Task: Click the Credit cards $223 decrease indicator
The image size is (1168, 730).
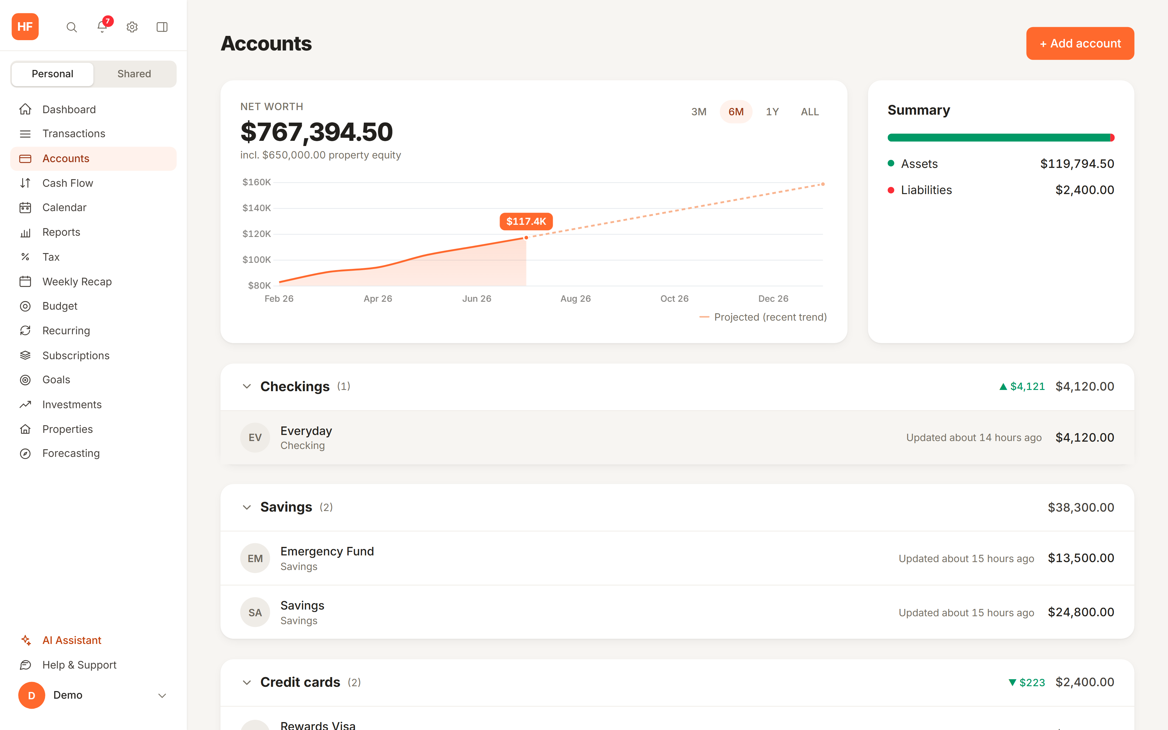Action: [x=1027, y=682]
